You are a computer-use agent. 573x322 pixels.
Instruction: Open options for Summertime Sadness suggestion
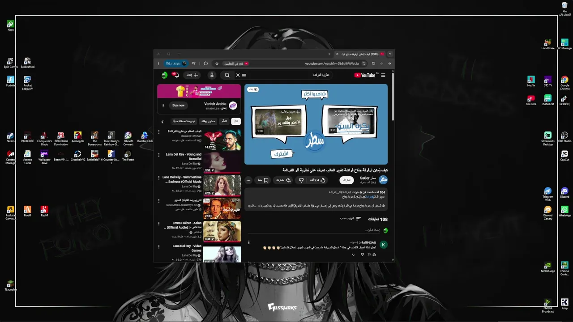[158, 178]
